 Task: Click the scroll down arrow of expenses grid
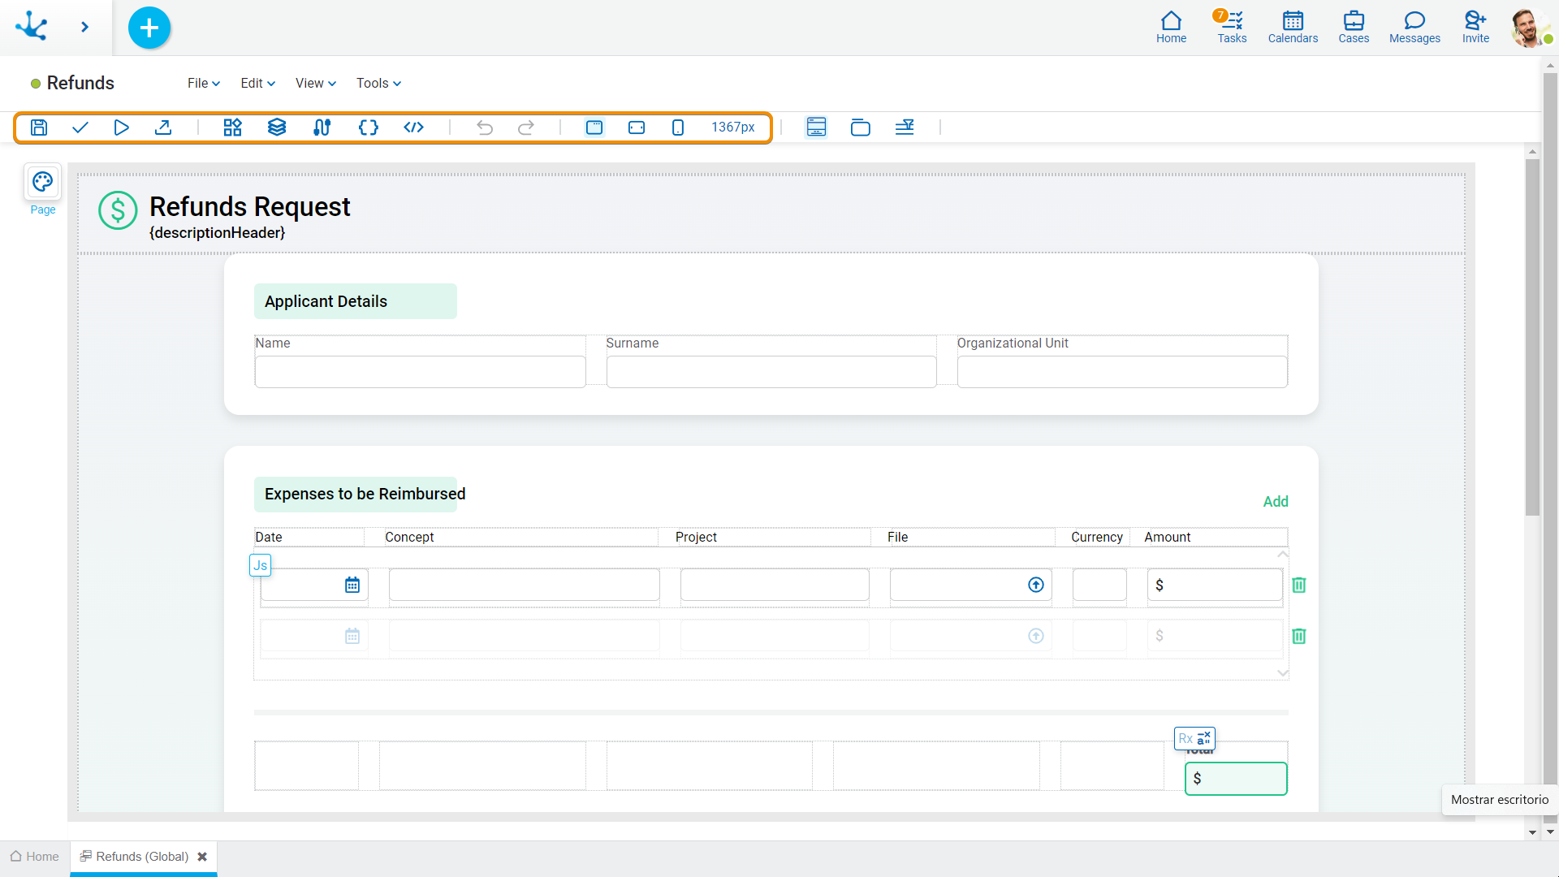click(1283, 673)
